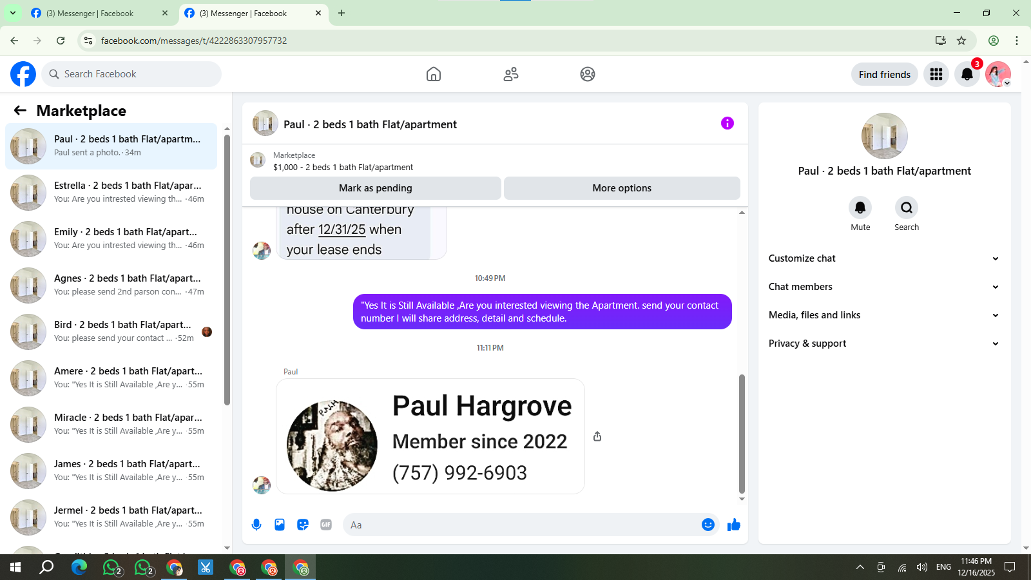This screenshot has height=580, width=1031.
Task: Open Paul Hargrove contact photo
Action: point(430,436)
